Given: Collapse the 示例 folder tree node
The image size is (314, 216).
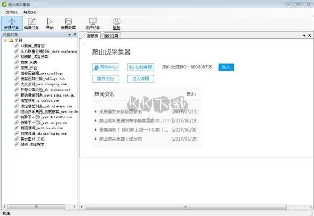Looking at the screenshot, I should pos(5,40).
